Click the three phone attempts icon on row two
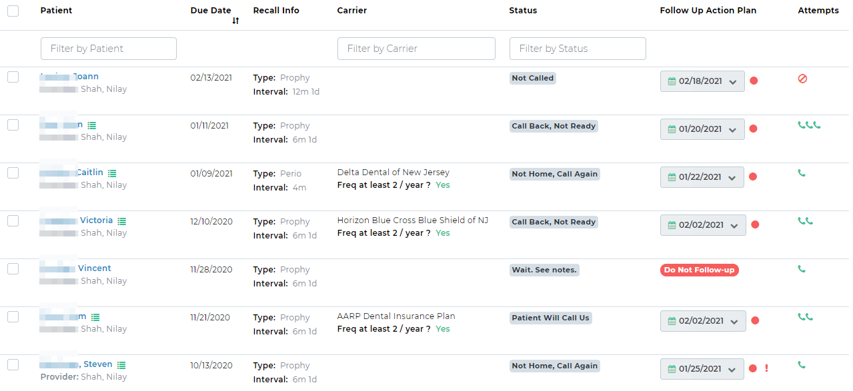853x391 pixels. pos(808,124)
